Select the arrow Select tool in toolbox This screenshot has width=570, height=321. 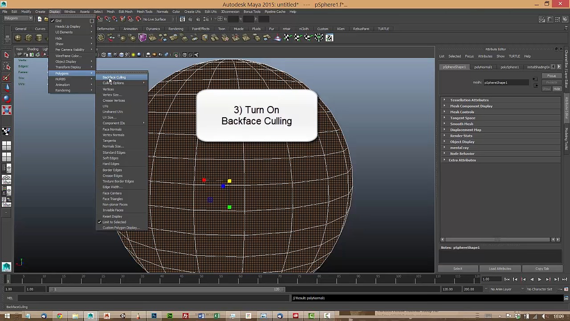point(7,55)
